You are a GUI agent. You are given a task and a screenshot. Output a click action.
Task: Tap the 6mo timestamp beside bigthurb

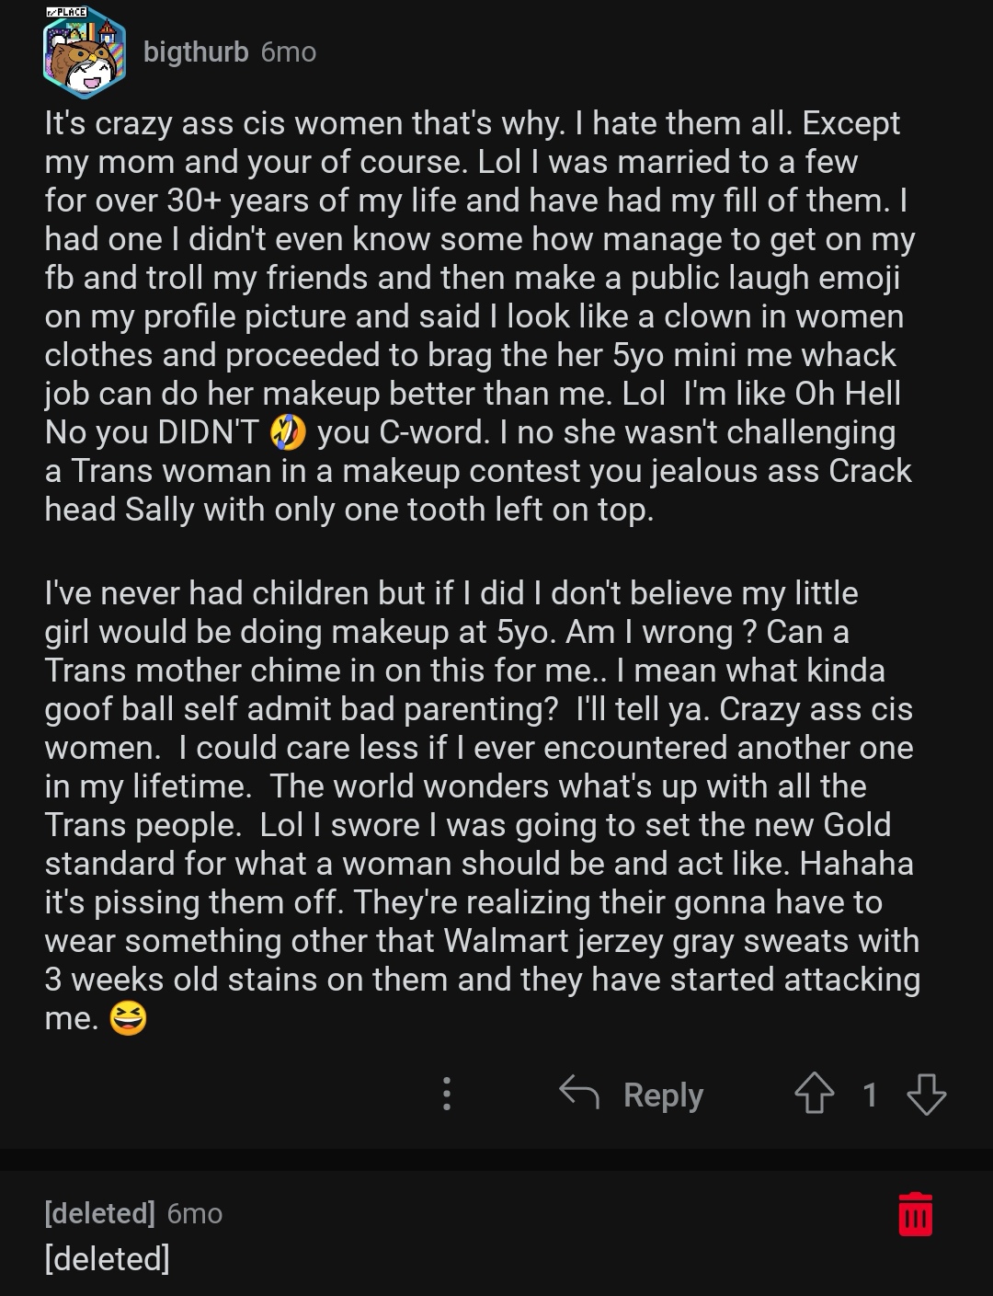point(289,52)
